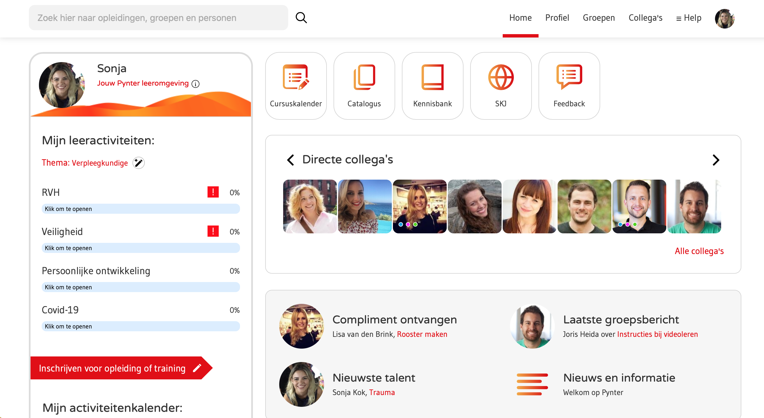Open the Kennisbank tile
764x418 pixels.
click(x=432, y=86)
